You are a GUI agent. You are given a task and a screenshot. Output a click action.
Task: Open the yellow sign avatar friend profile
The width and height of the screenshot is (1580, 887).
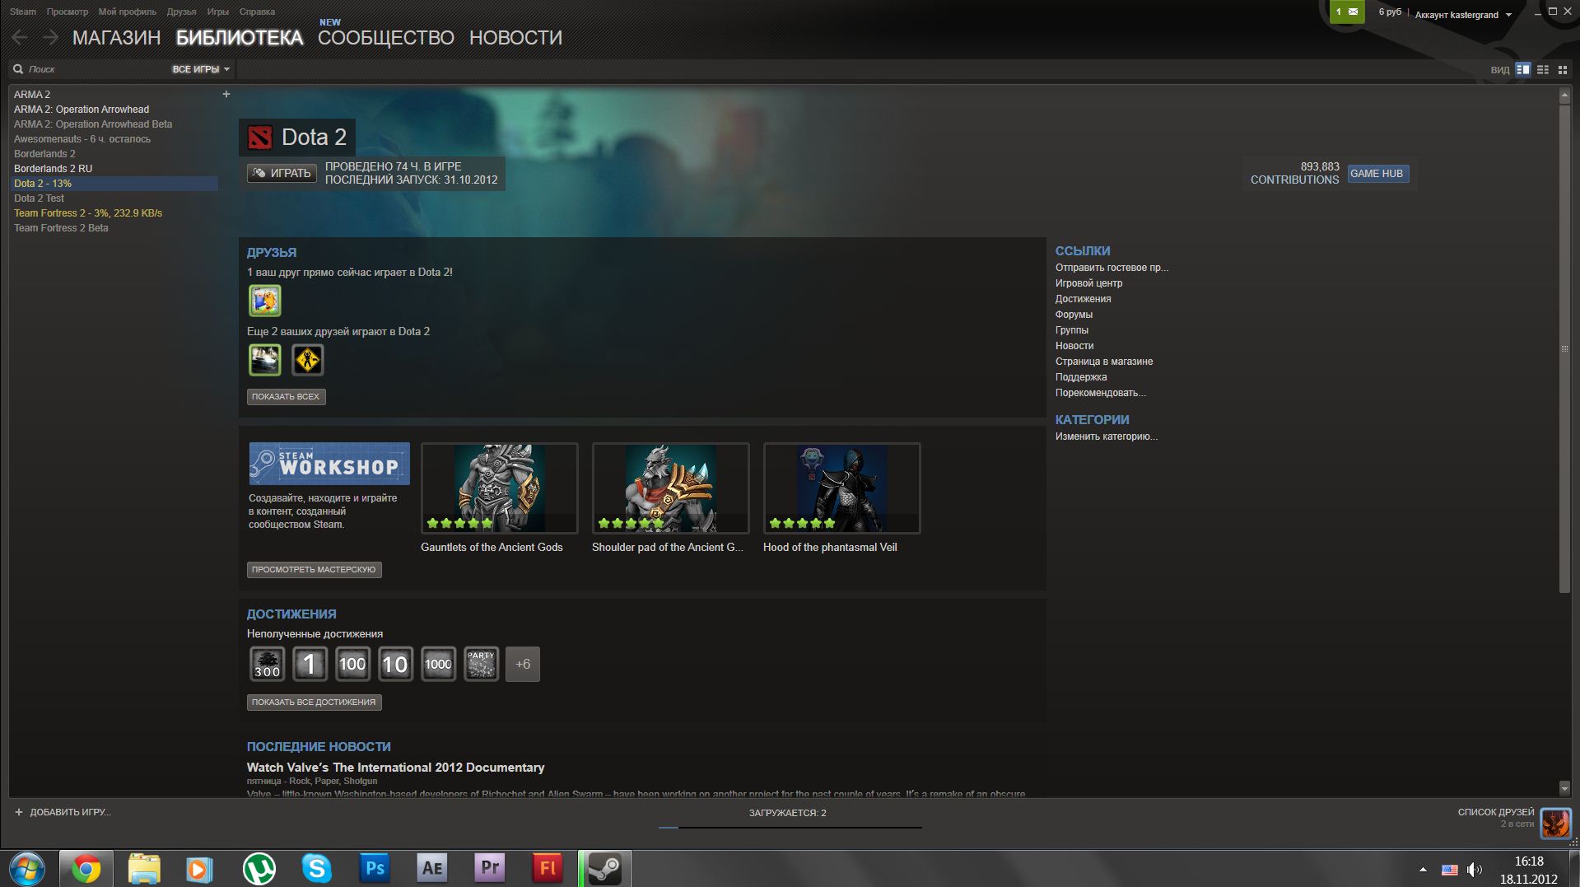[308, 360]
